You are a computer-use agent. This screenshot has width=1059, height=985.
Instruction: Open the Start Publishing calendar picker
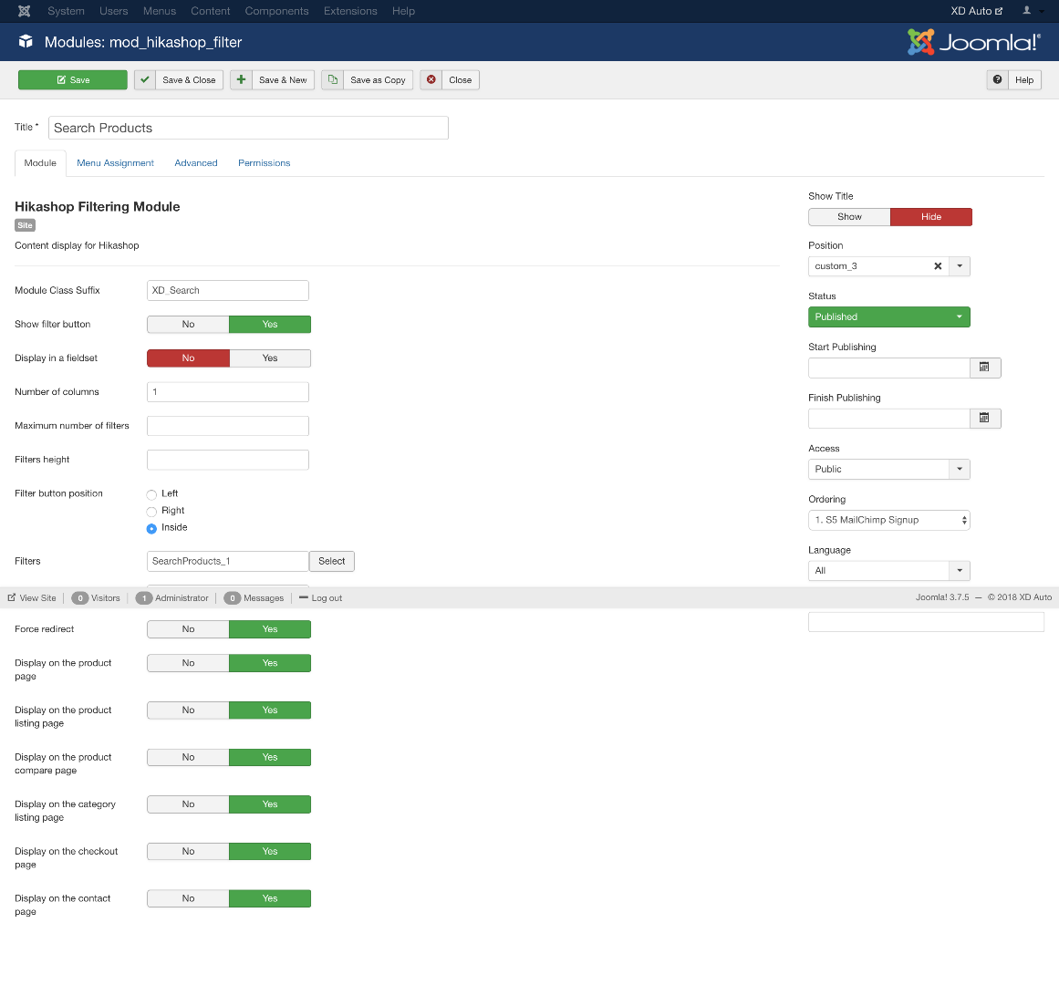click(984, 368)
